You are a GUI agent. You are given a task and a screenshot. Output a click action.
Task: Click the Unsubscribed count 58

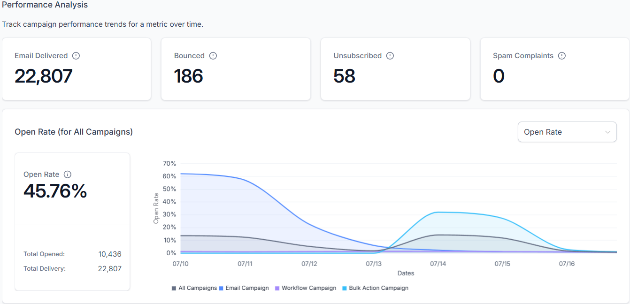344,76
